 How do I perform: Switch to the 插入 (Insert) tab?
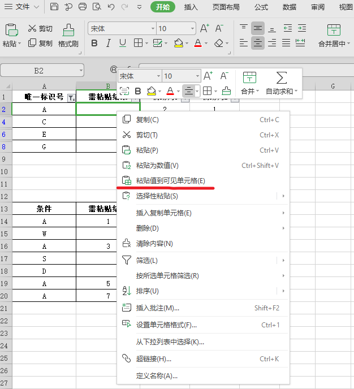[191, 7]
